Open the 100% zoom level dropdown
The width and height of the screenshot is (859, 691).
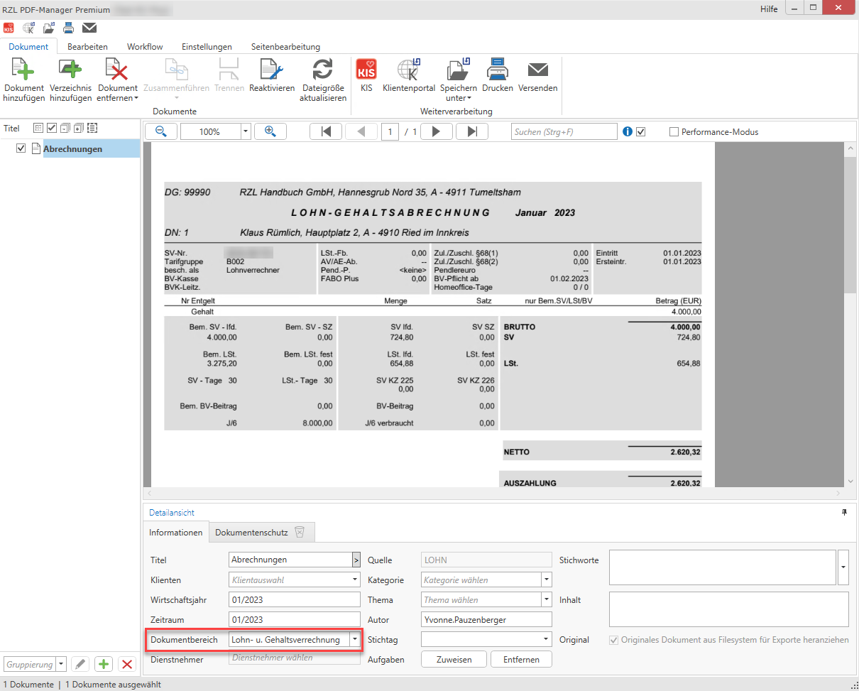click(x=246, y=131)
